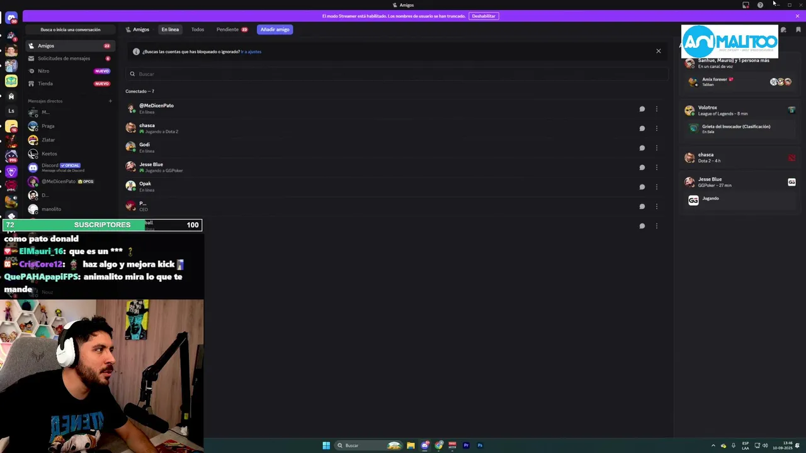Click League of Legends icon in Volotrox activity
This screenshot has height=453, width=806.
click(x=792, y=110)
